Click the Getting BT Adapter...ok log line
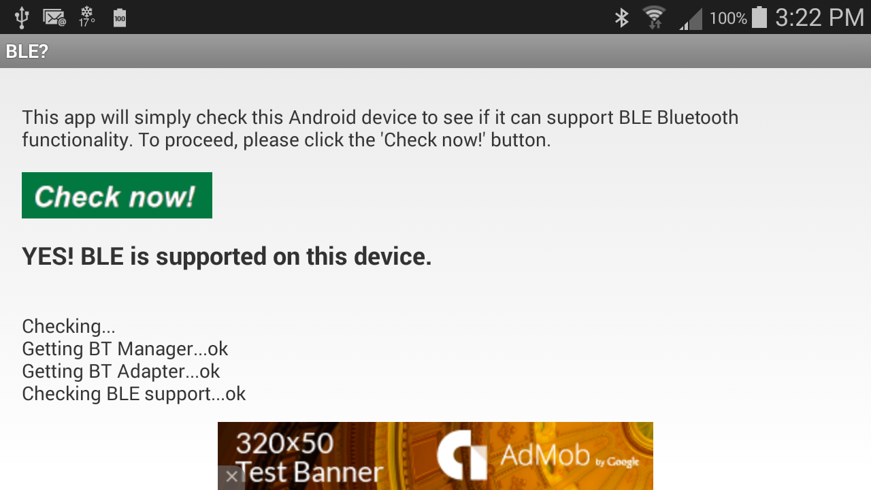 tap(121, 371)
